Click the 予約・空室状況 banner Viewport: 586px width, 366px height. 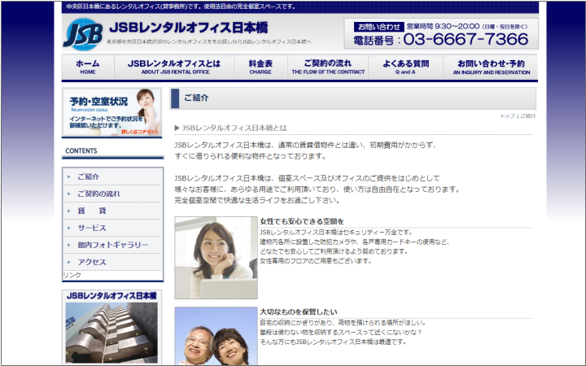[x=112, y=112]
